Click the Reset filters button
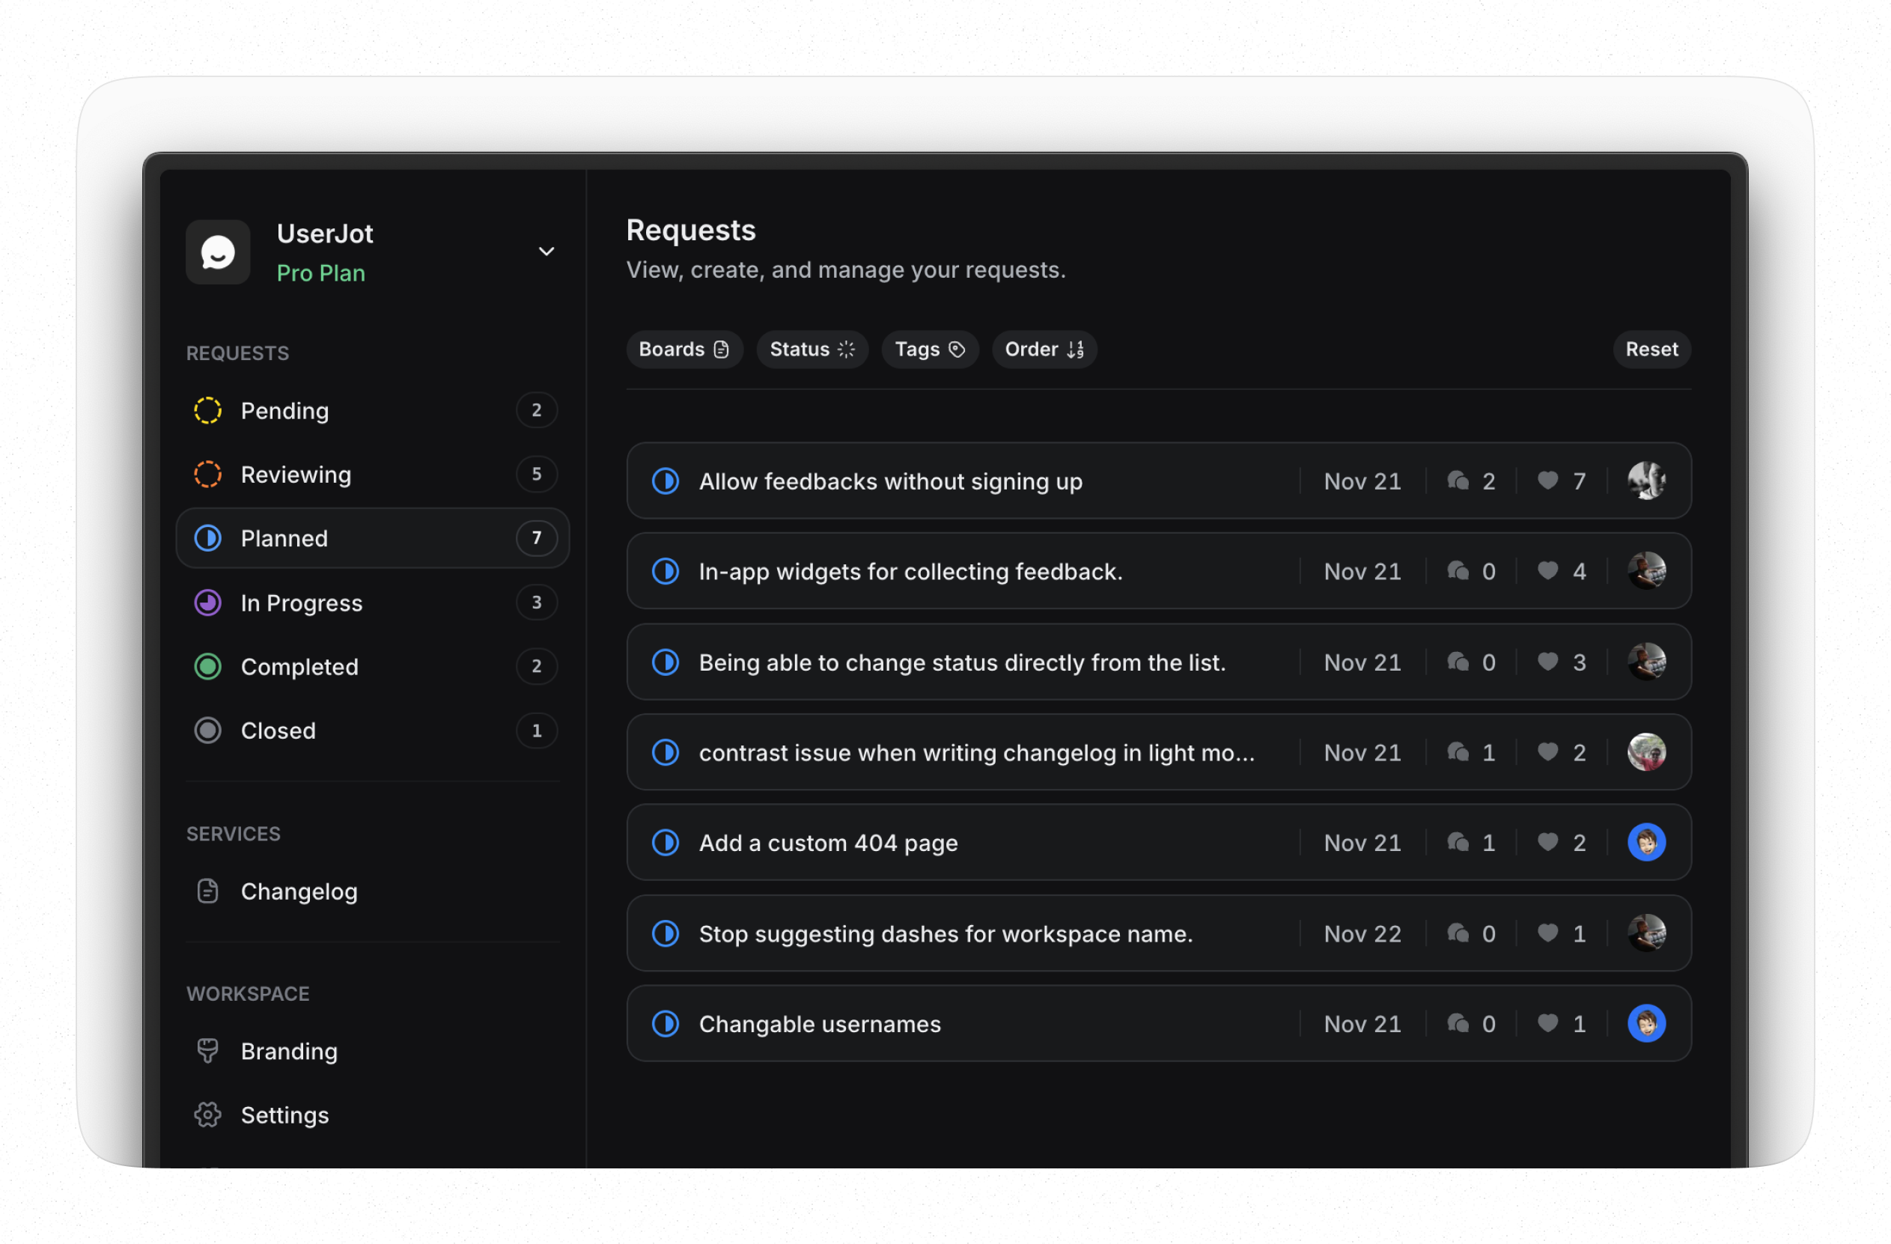 tap(1651, 350)
